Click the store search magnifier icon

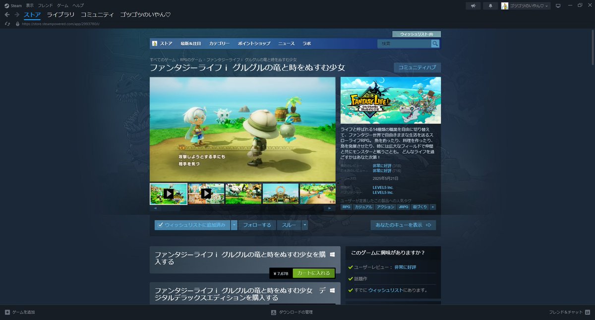pyautogui.click(x=435, y=44)
